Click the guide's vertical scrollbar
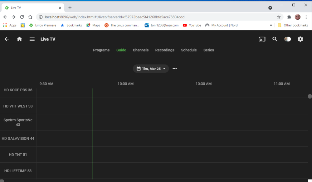The width and height of the screenshot is (312, 182). [x=309, y=96]
